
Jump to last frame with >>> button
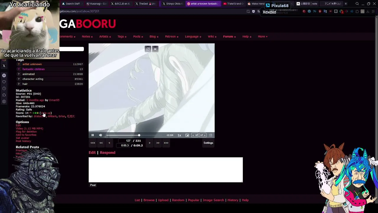tap(166, 143)
